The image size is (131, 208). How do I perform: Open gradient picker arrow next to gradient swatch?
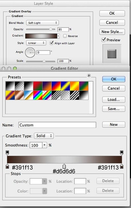(x=58, y=36)
